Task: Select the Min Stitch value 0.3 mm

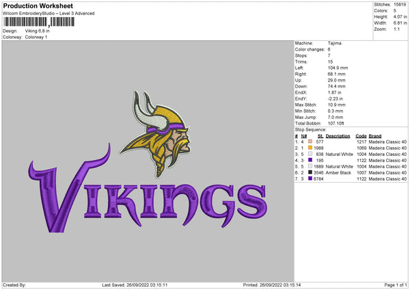Action: (336, 111)
